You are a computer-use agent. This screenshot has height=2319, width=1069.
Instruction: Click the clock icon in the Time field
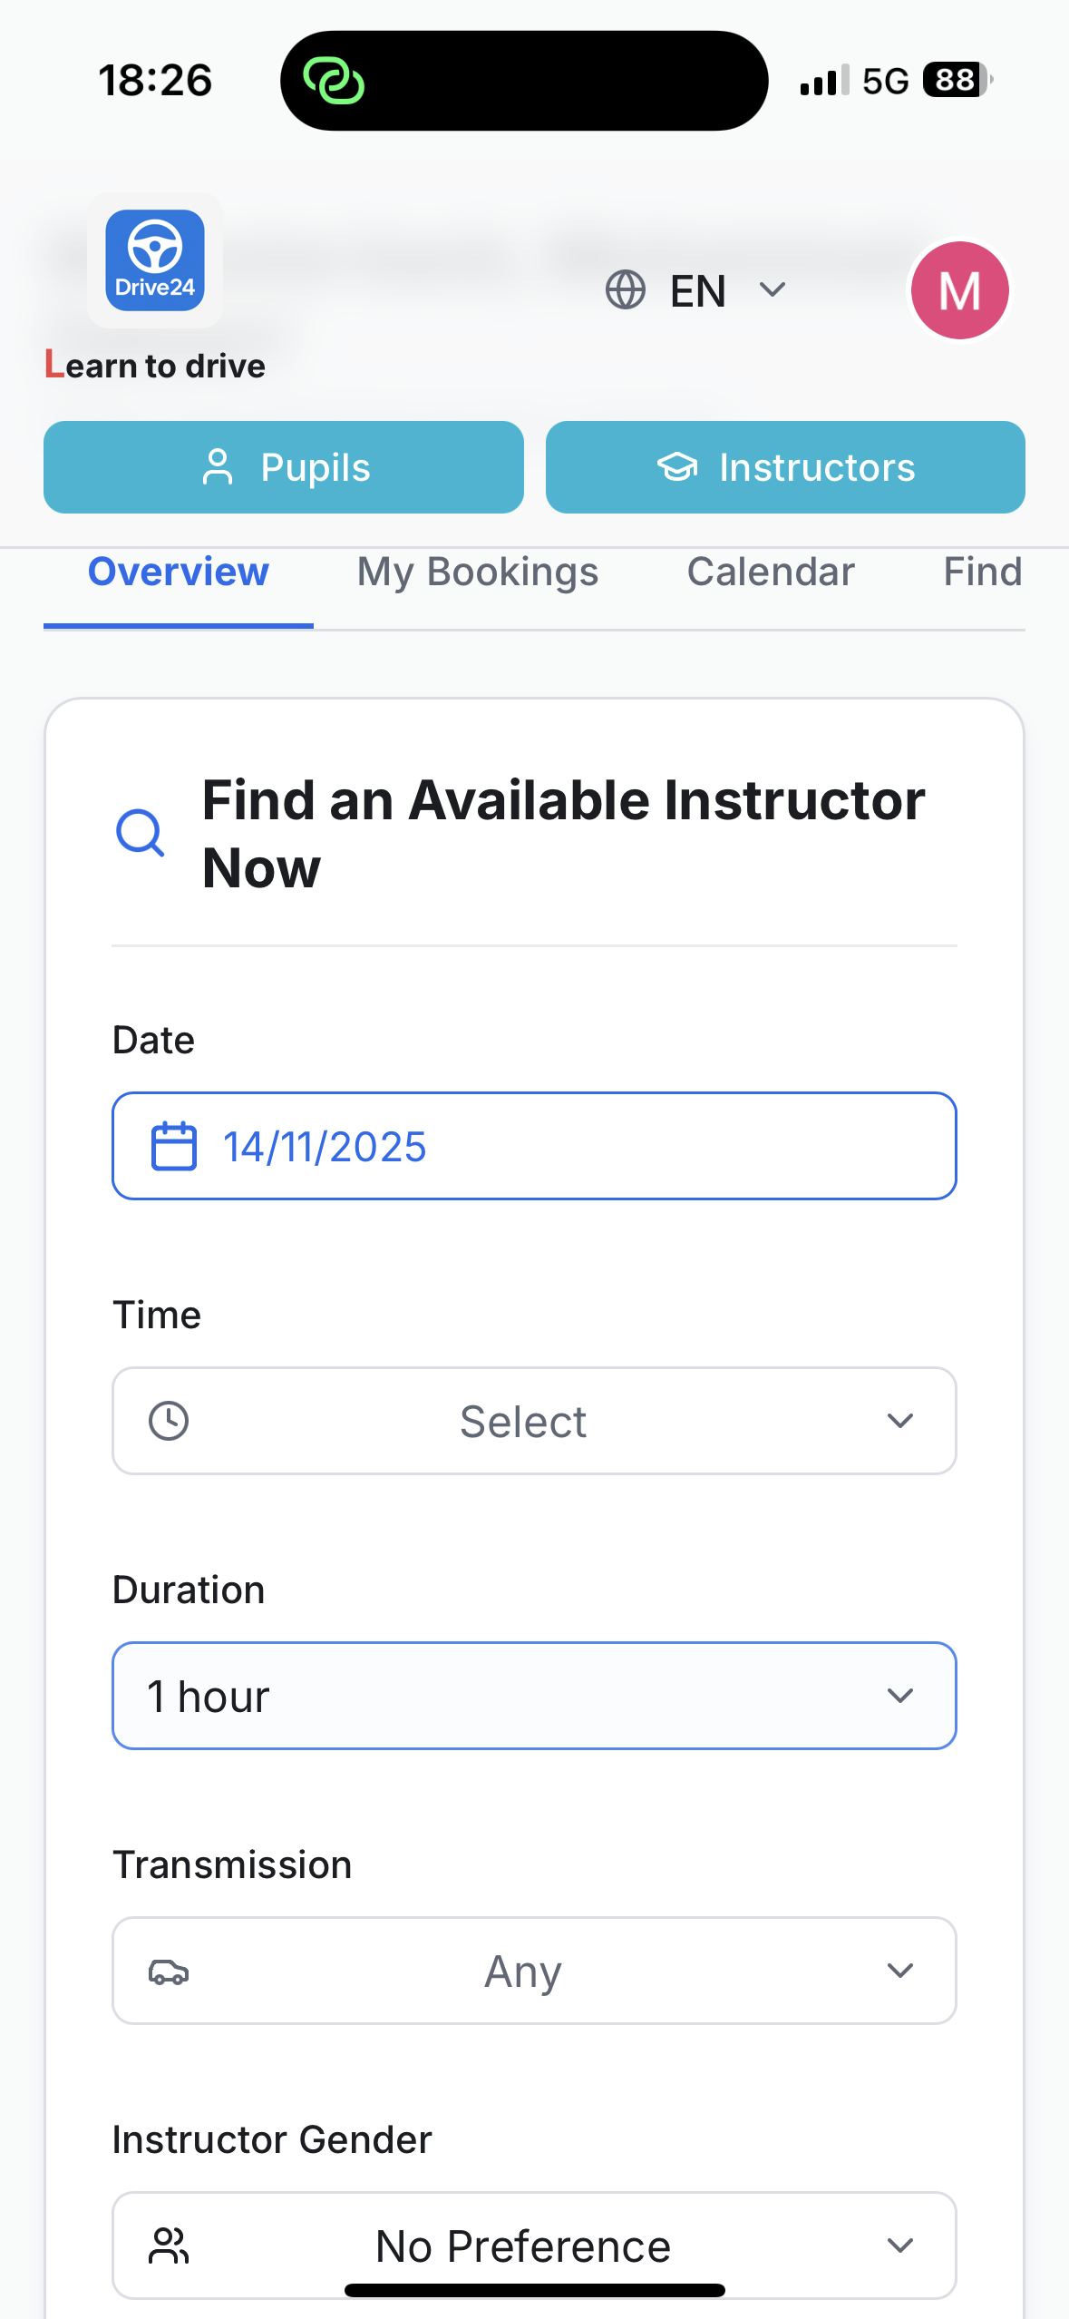[169, 1421]
